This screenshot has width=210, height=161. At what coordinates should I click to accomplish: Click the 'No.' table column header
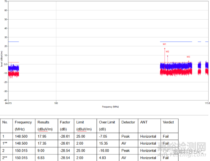coord(5,122)
